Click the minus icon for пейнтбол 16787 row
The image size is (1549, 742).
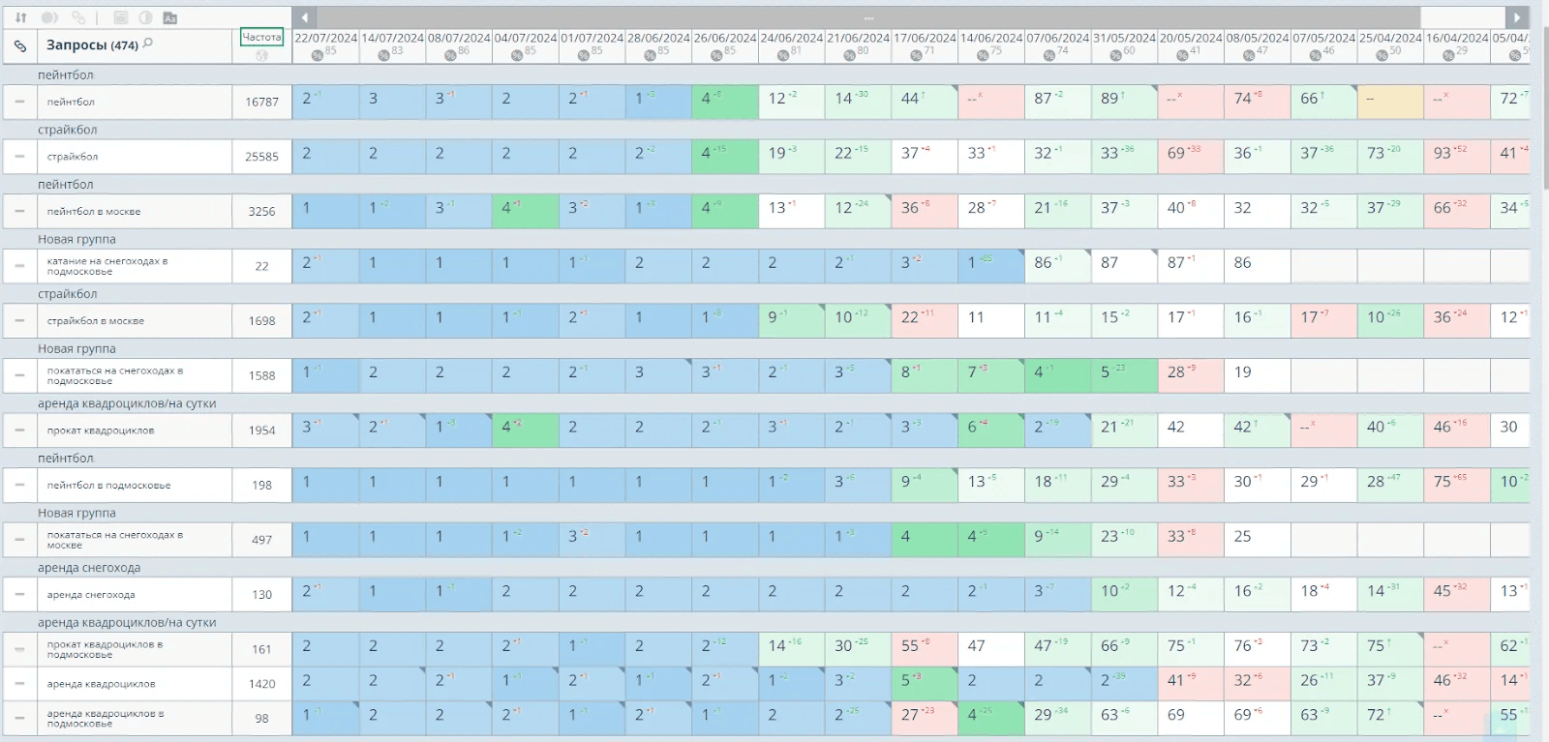point(19,102)
